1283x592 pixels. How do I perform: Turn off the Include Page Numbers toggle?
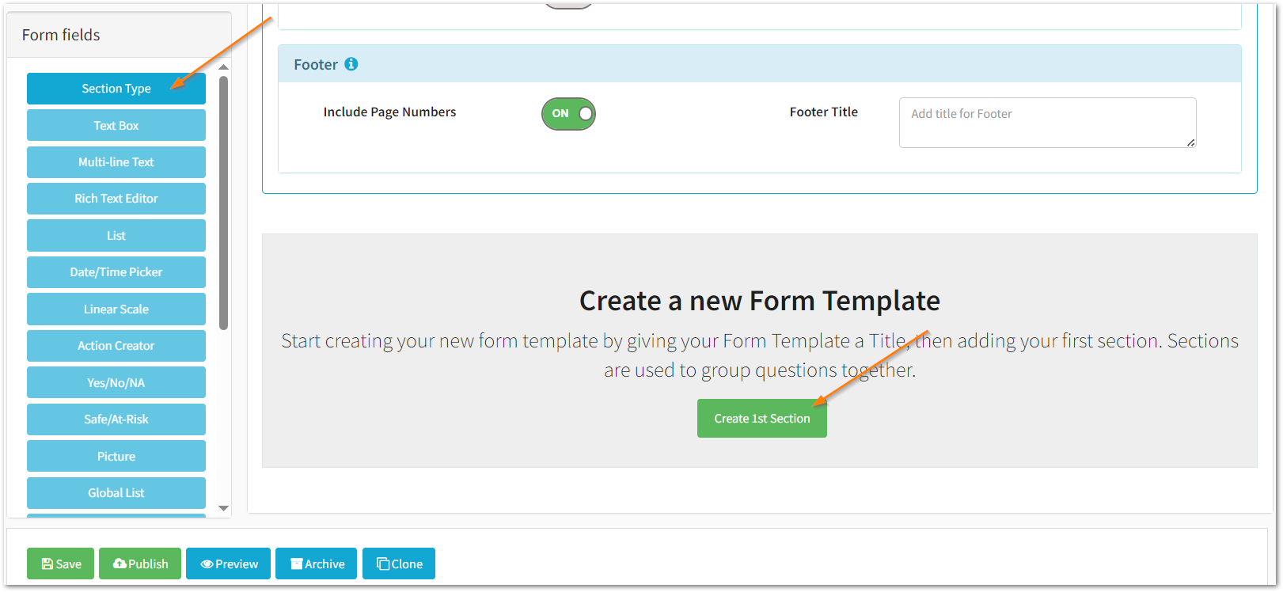click(568, 113)
